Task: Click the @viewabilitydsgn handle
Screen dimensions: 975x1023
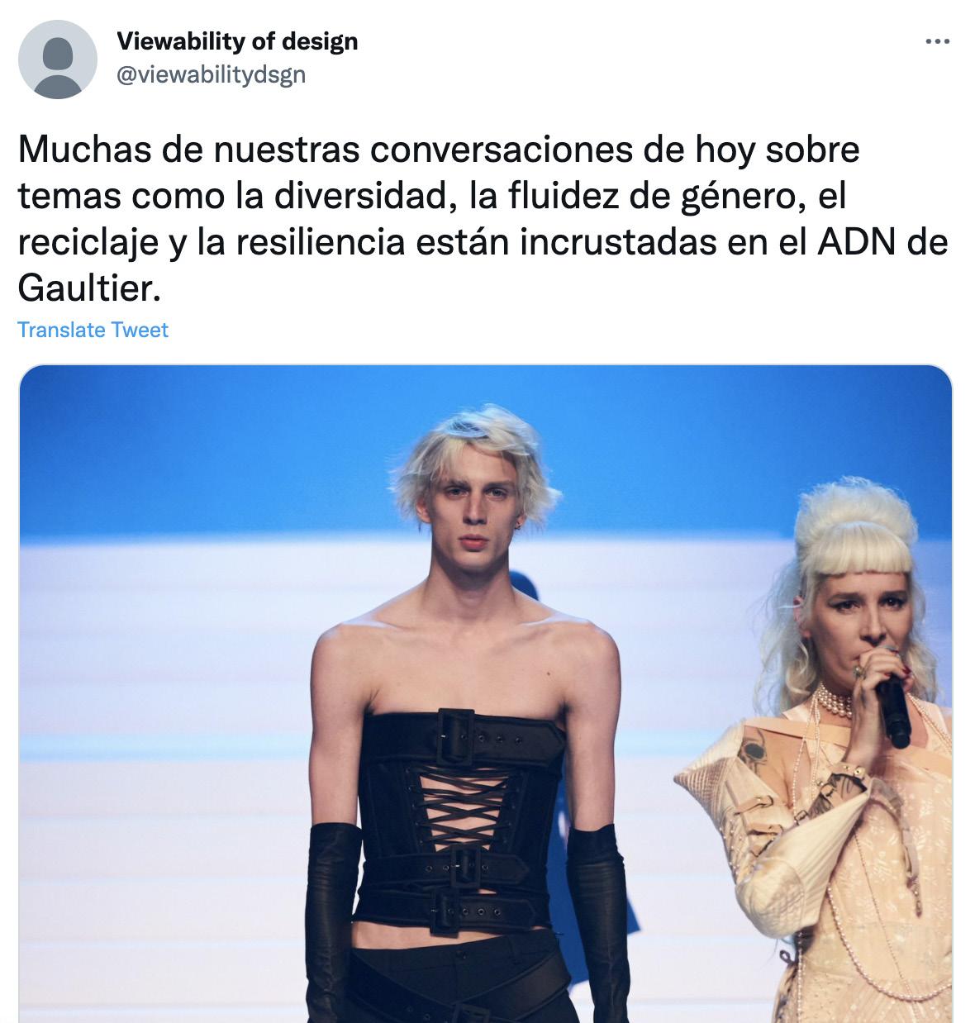Action: pos(212,74)
